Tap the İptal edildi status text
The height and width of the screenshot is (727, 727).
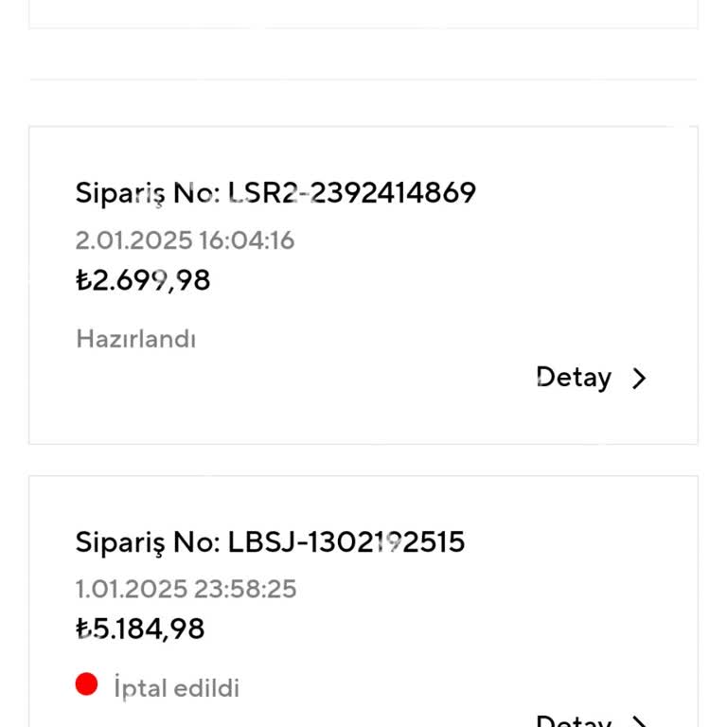tap(176, 688)
